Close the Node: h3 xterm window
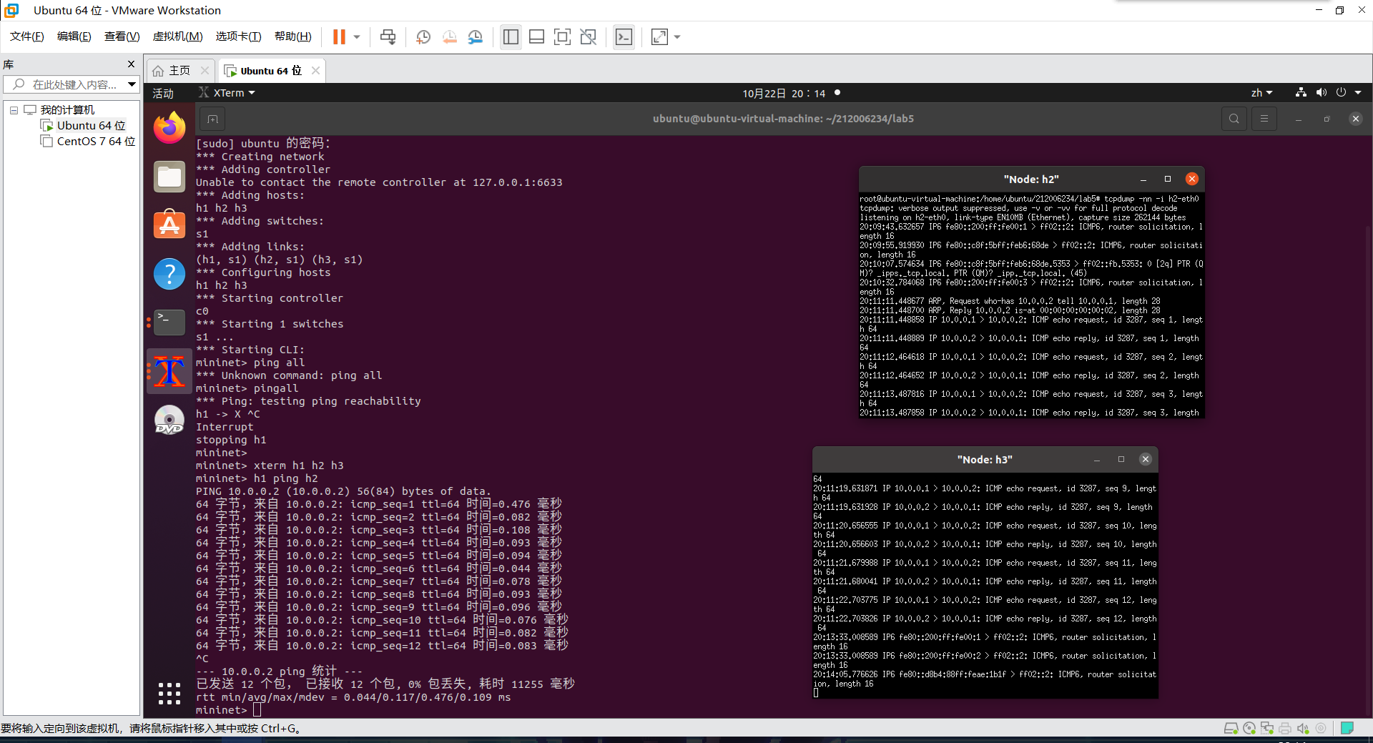1373x743 pixels. tap(1146, 459)
